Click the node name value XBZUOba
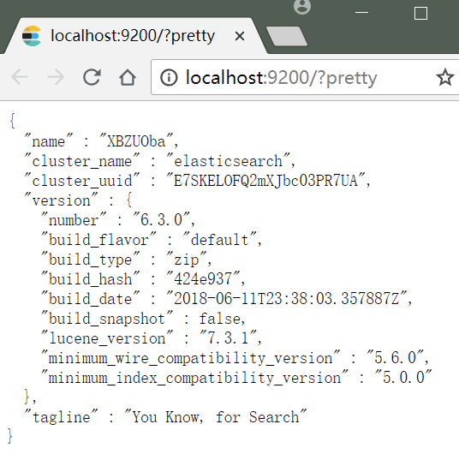 [x=136, y=141]
